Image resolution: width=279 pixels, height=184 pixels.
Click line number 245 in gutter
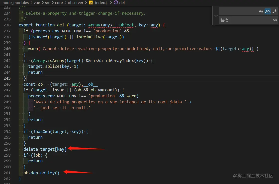[7, 78]
